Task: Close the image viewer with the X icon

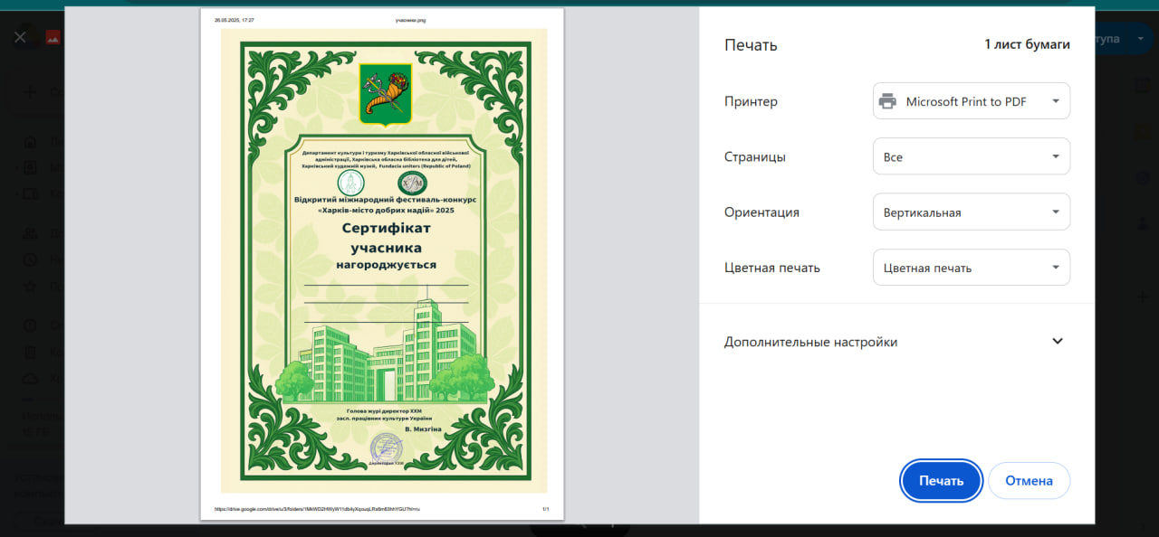Action: pos(20,38)
